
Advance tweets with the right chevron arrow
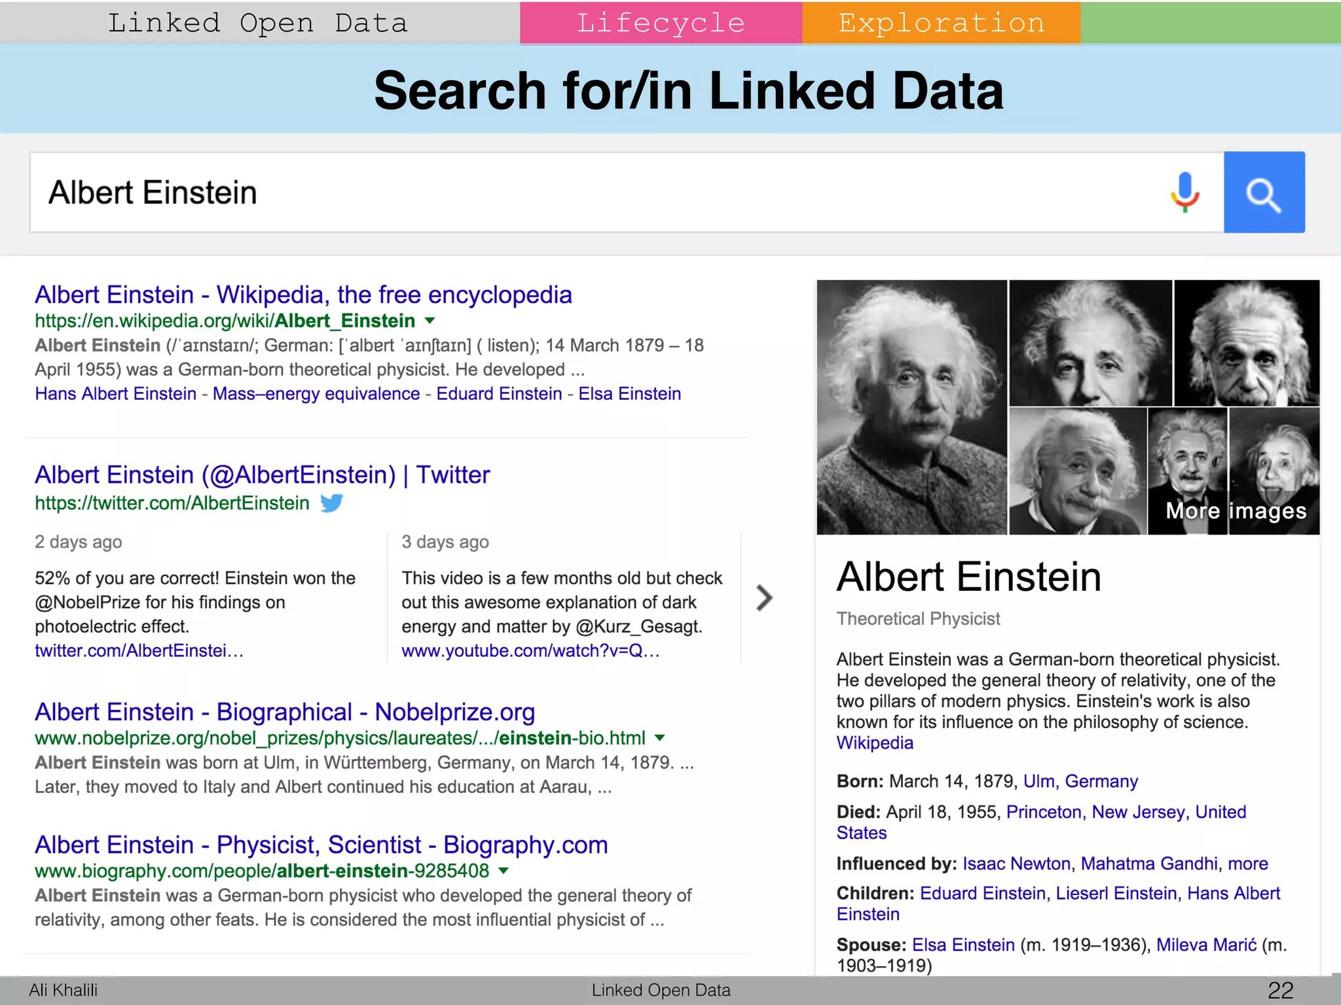[x=763, y=597]
